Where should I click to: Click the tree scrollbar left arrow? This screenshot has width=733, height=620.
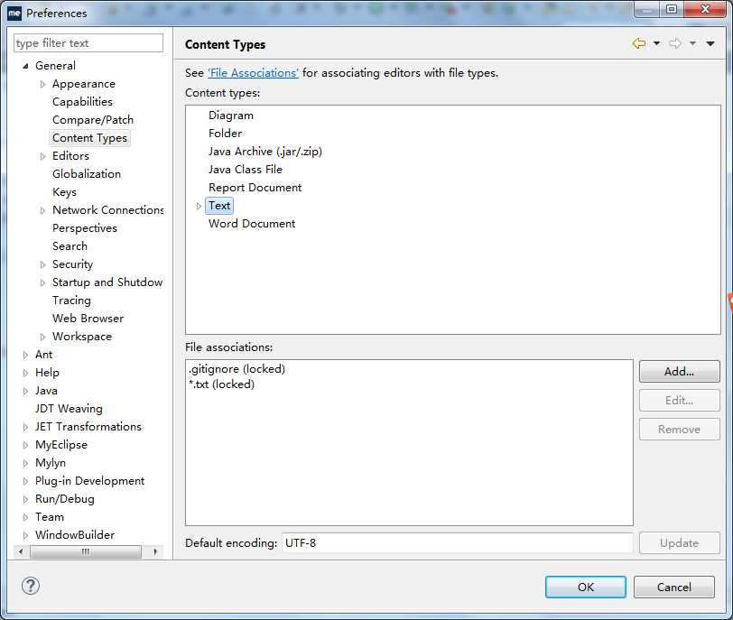pyautogui.click(x=21, y=551)
